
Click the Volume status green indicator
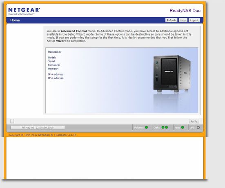[146, 128]
